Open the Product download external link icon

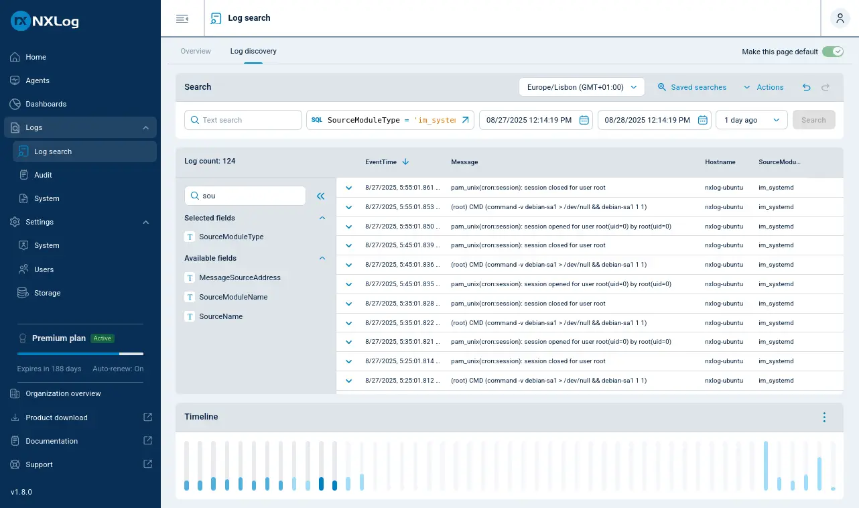(x=147, y=417)
